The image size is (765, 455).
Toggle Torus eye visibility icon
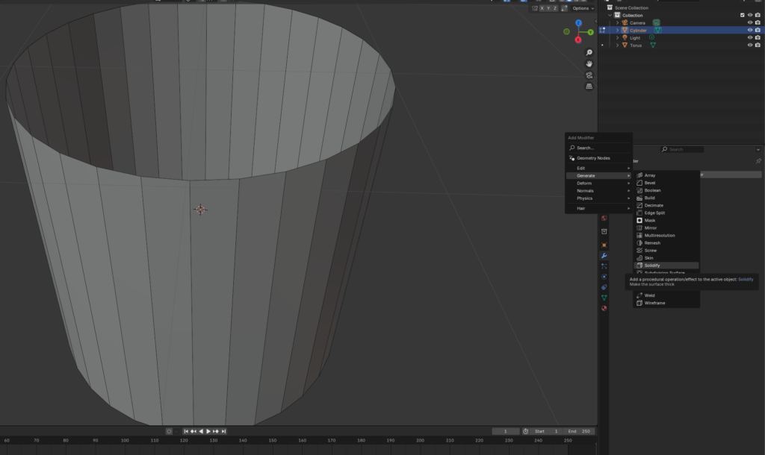(x=749, y=45)
